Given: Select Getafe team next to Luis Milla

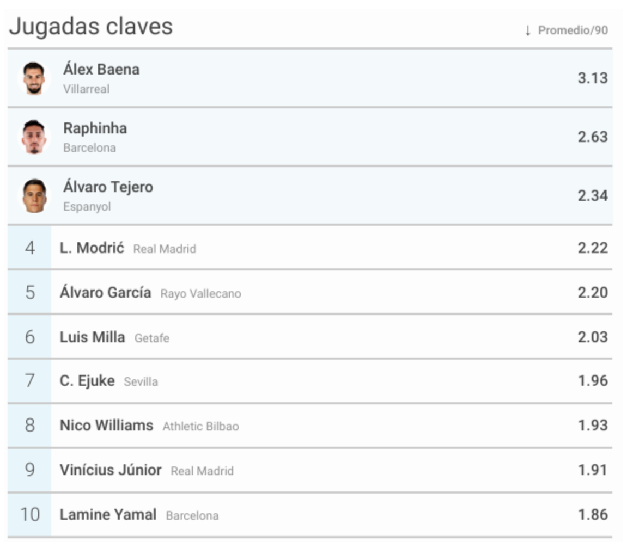Looking at the screenshot, I should coord(152,338).
